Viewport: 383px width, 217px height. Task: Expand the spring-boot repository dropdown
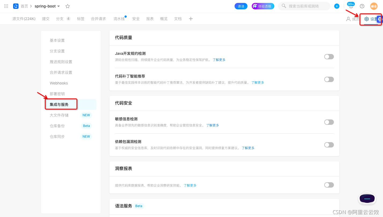[x=59, y=6]
